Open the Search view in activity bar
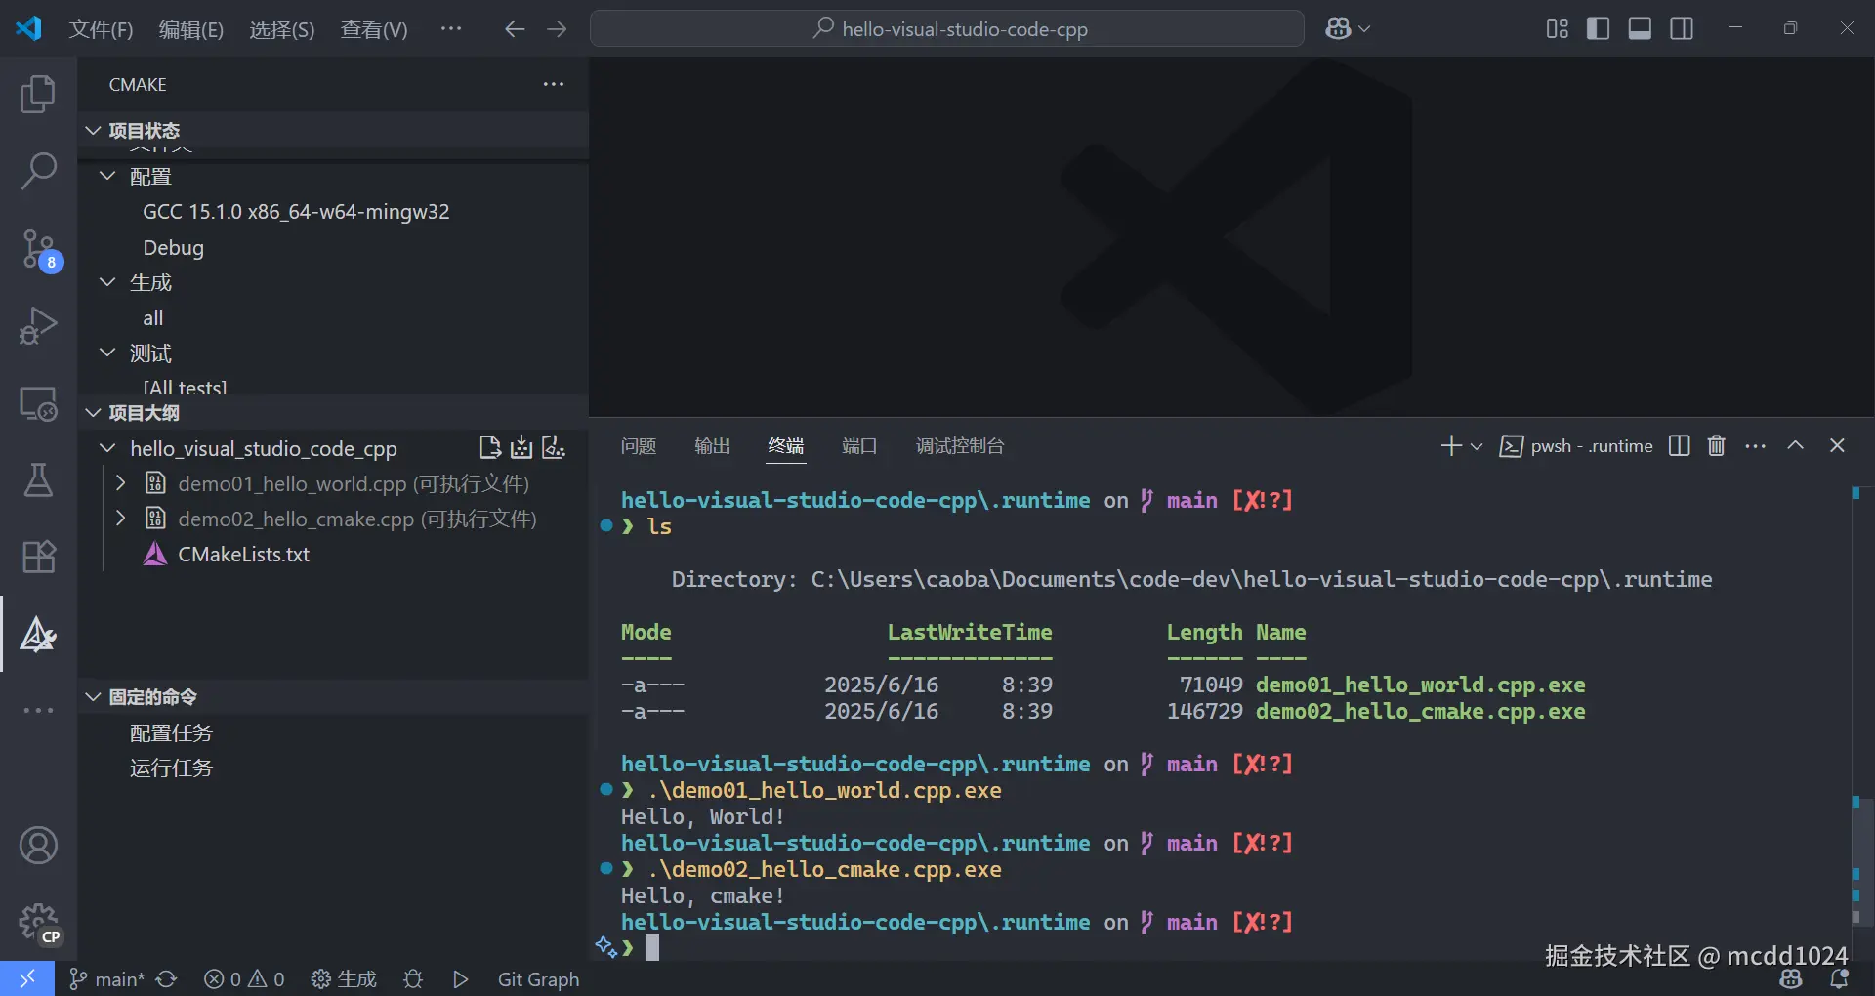Image resolution: width=1875 pixels, height=996 pixels. [x=38, y=171]
